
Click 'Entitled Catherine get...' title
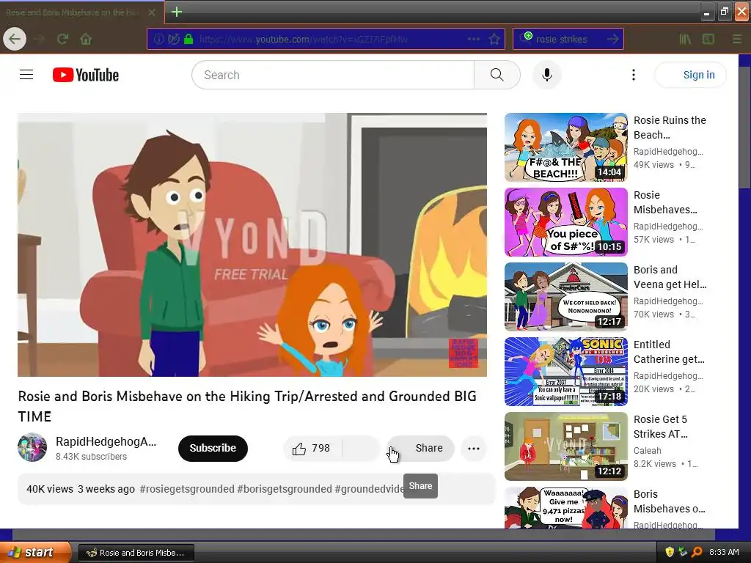click(x=669, y=351)
